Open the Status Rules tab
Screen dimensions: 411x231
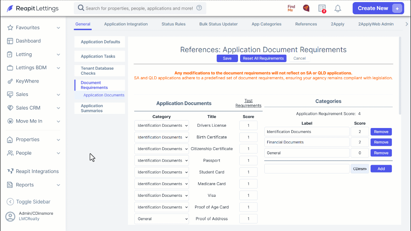(173, 24)
